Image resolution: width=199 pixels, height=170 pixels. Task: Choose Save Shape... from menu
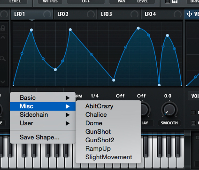tap(43, 138)
